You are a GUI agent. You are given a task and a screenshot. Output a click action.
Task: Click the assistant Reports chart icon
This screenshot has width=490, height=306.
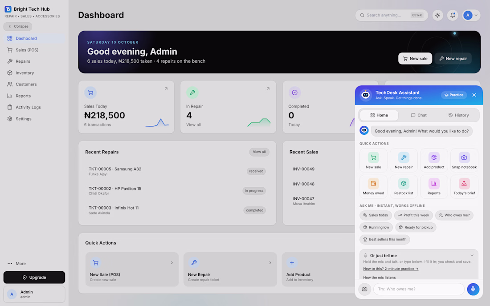pyautogui.click(x=434, y=183)
